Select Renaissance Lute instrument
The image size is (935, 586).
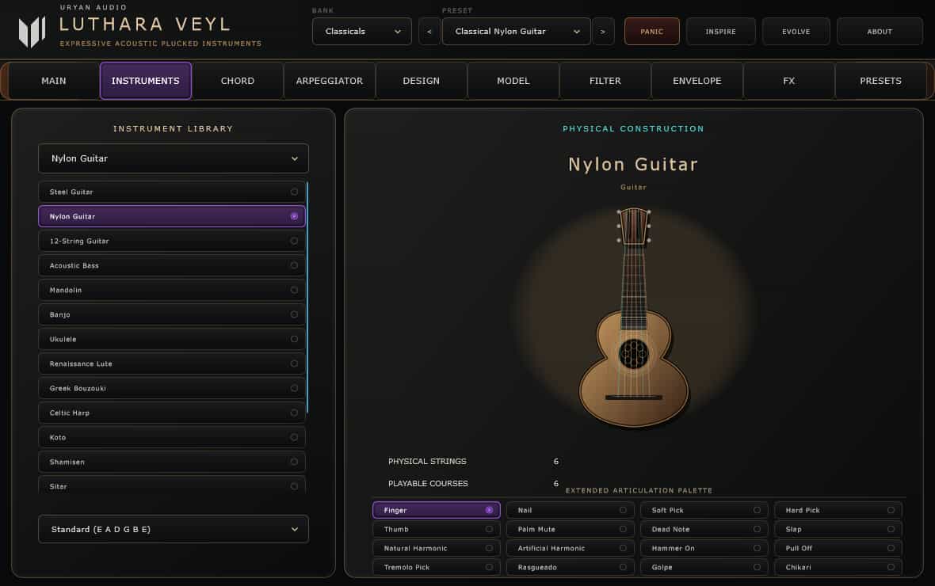pos(172,363)
